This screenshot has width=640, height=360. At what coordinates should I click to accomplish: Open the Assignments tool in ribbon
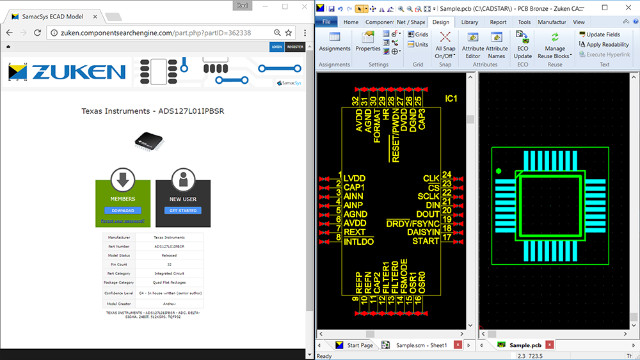[334, 42]
